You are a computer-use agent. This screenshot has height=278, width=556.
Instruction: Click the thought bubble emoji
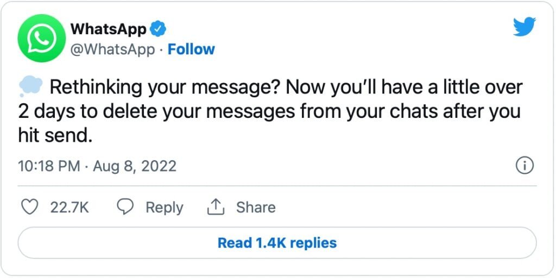30,87
